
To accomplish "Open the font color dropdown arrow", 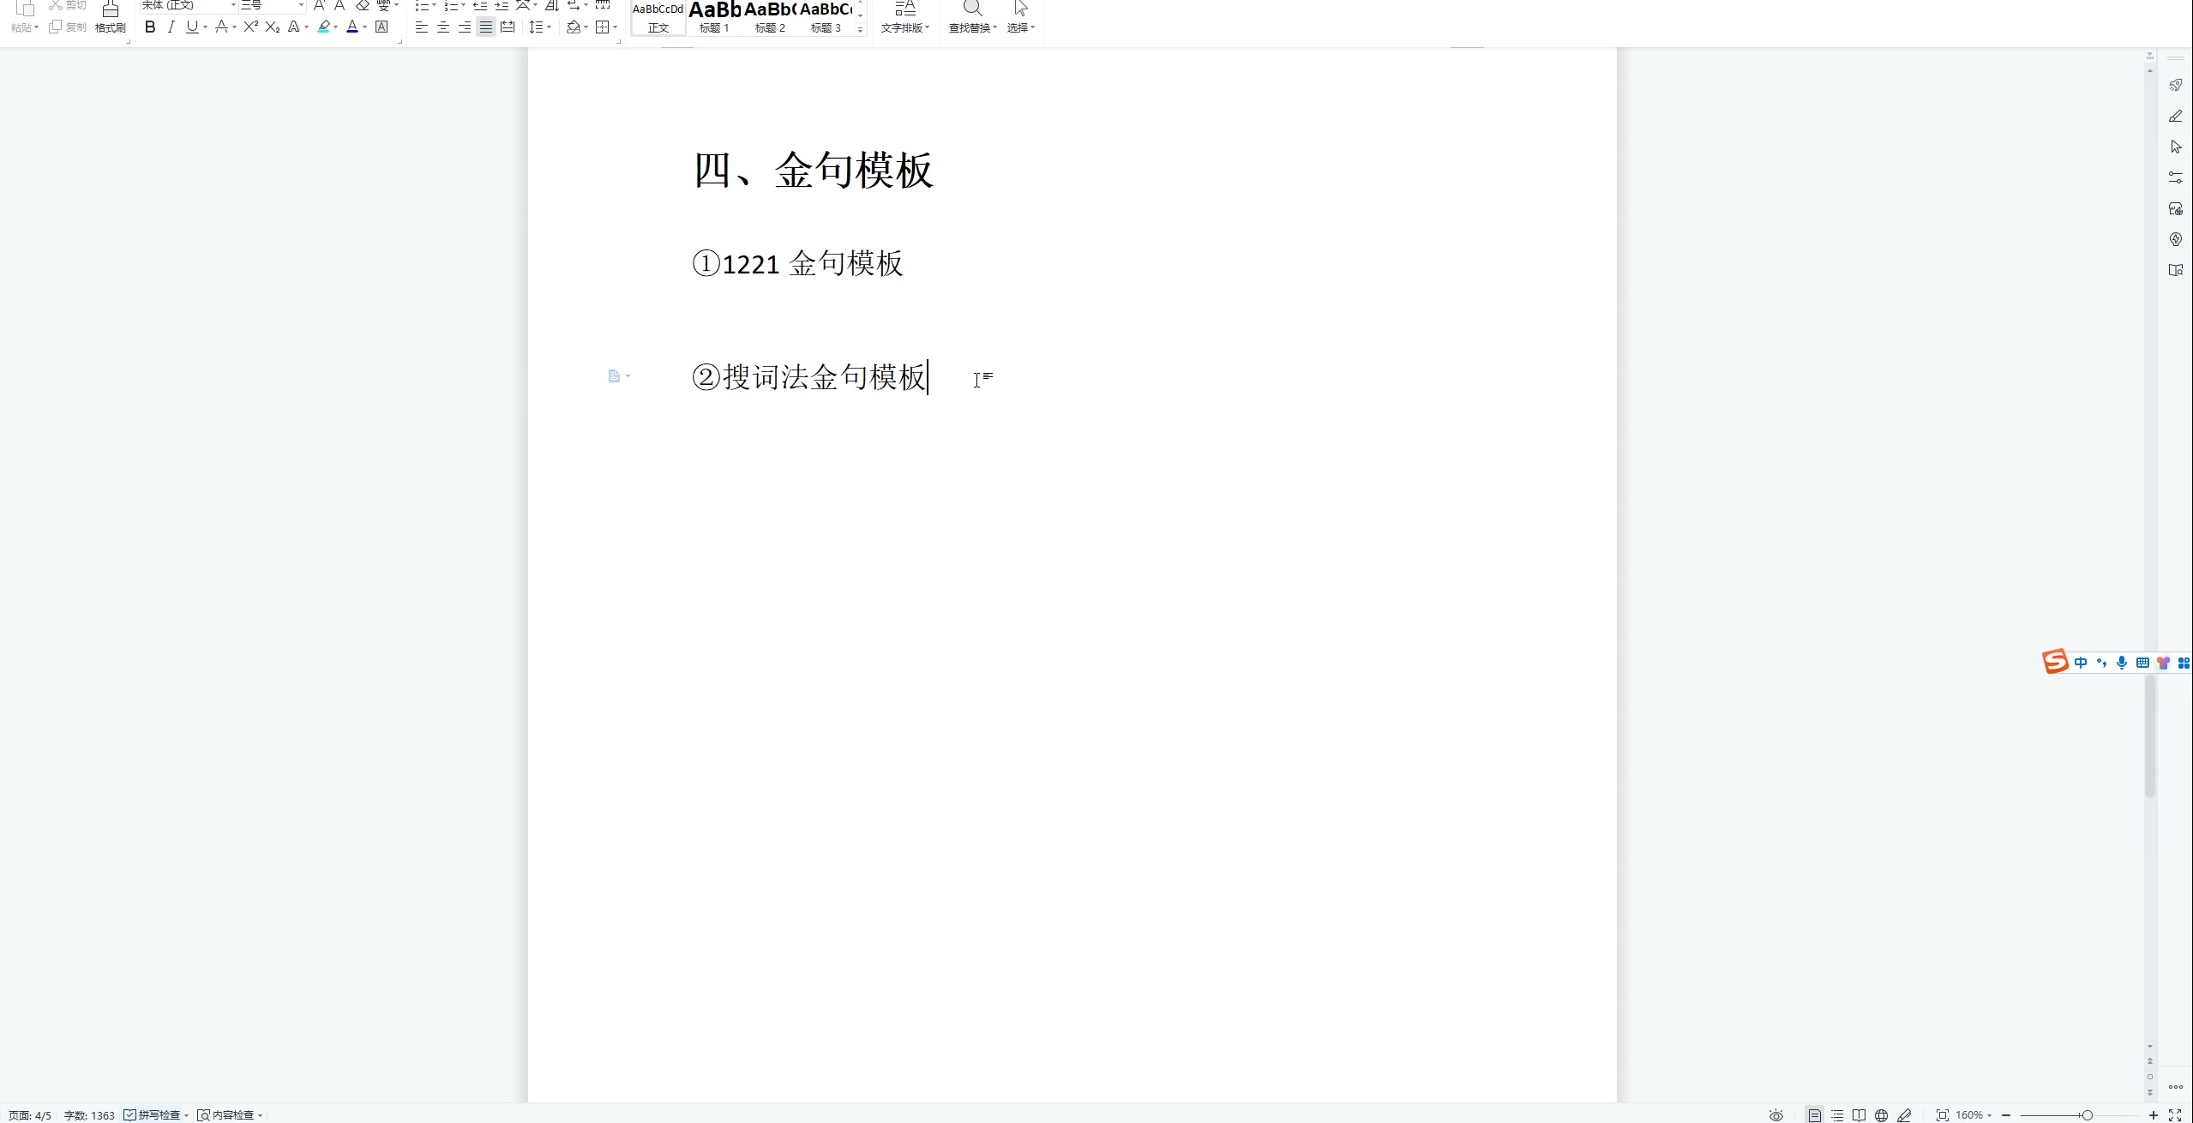I will coord(365,27).
